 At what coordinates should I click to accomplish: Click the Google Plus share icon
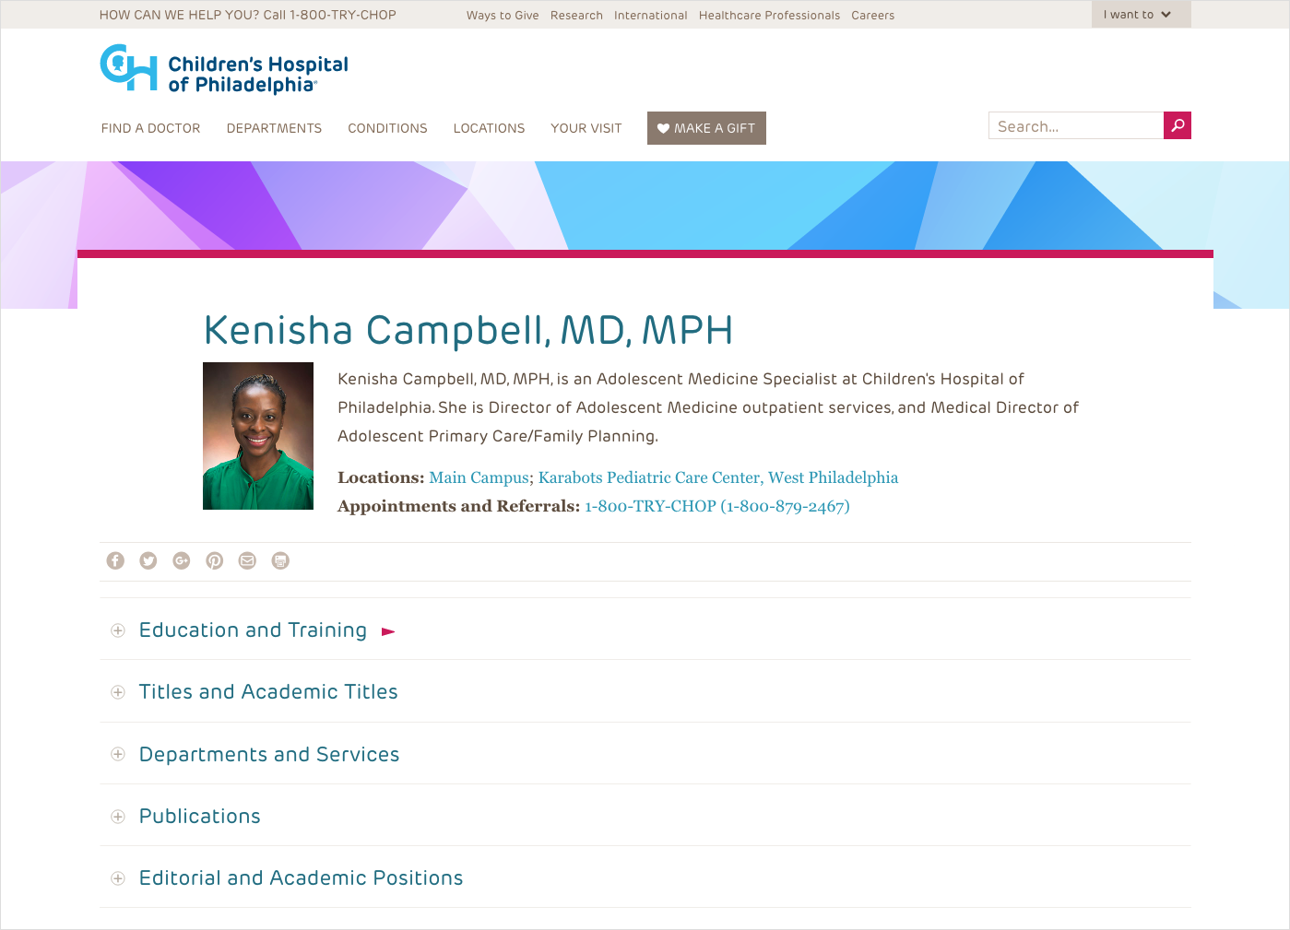click(x=182, y=560)
